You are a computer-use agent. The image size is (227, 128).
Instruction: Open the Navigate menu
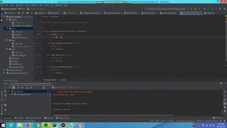(x=20, y=5)
